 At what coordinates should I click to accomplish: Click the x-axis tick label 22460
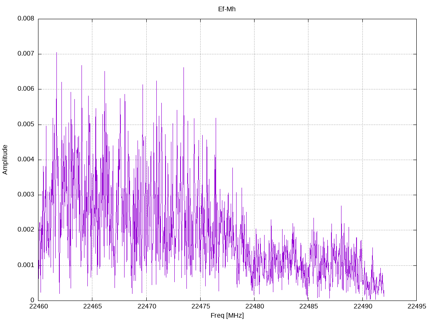(x=38, y=306)
